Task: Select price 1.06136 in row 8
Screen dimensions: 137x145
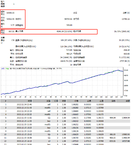Action: pos(75,128)
